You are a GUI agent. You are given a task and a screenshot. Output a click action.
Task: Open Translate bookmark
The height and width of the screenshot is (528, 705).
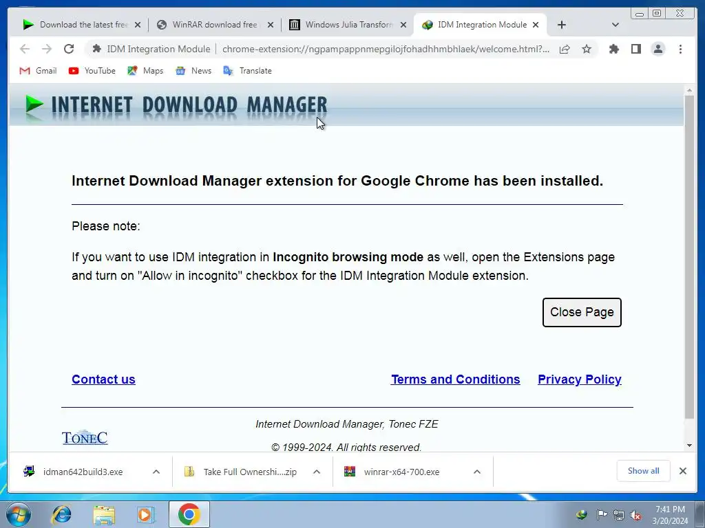pyautogui.click(x=247, y=71)
